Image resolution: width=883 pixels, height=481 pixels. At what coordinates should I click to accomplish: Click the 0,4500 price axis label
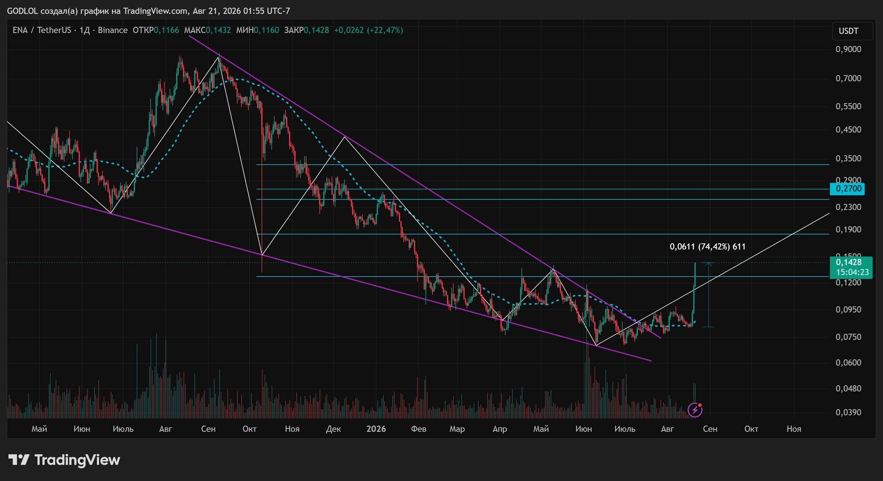point(848,130)
